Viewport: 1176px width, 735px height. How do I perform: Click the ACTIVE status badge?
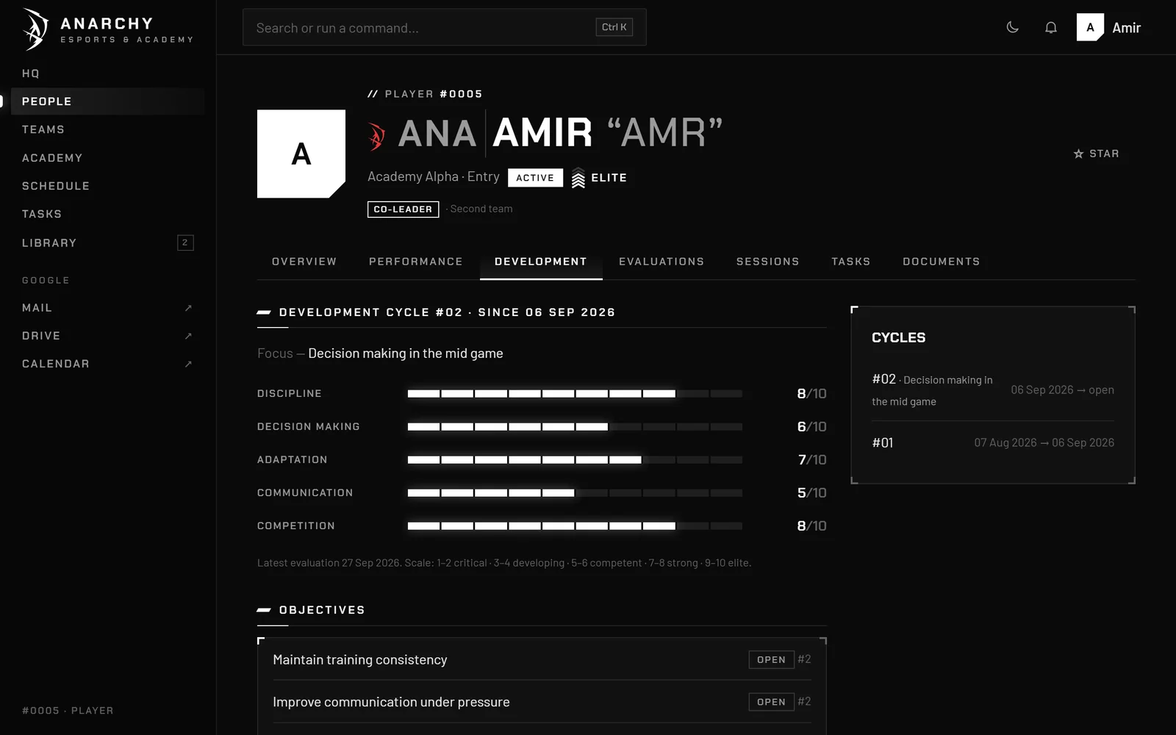(535, 178)
